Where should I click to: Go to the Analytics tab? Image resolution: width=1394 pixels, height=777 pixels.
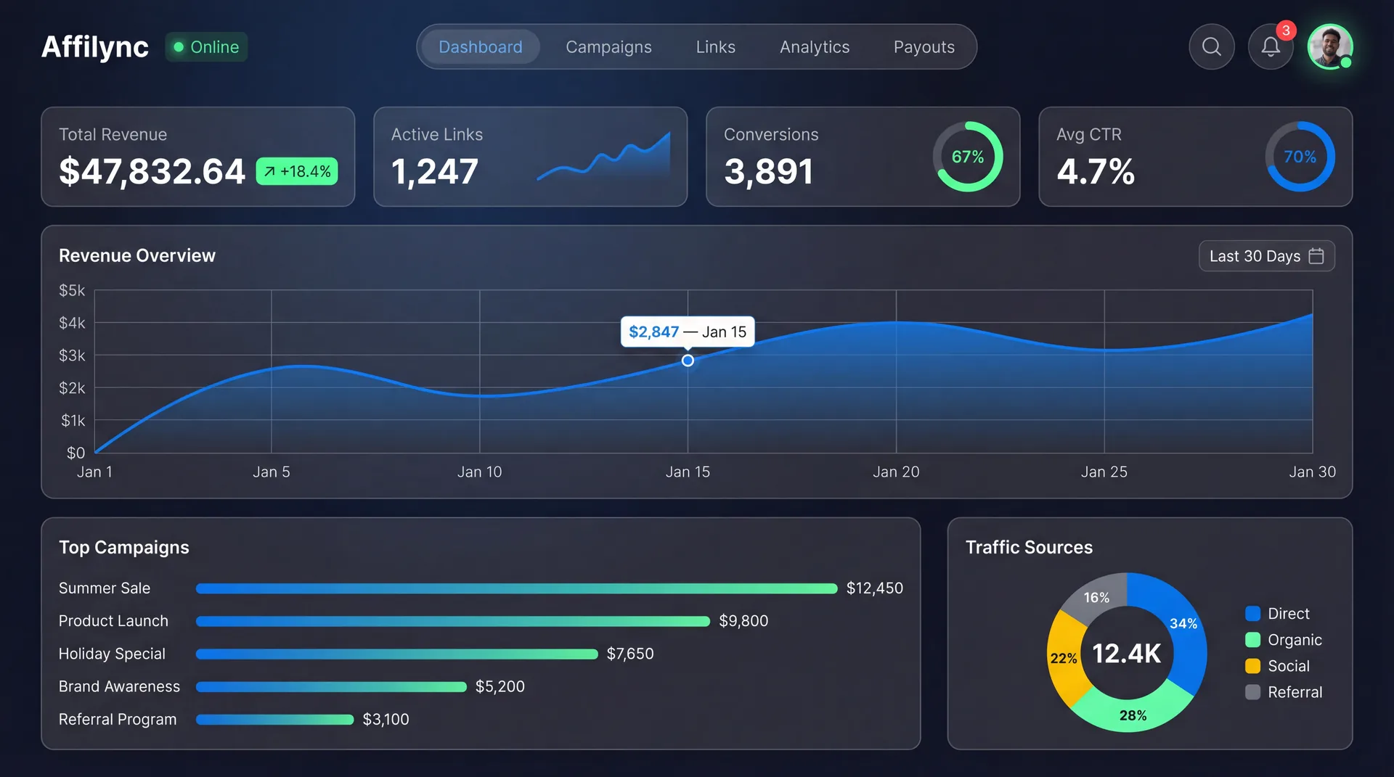click(x=814, y=47)
